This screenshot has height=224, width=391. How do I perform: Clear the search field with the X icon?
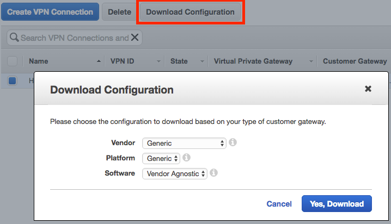click(135, 38)
